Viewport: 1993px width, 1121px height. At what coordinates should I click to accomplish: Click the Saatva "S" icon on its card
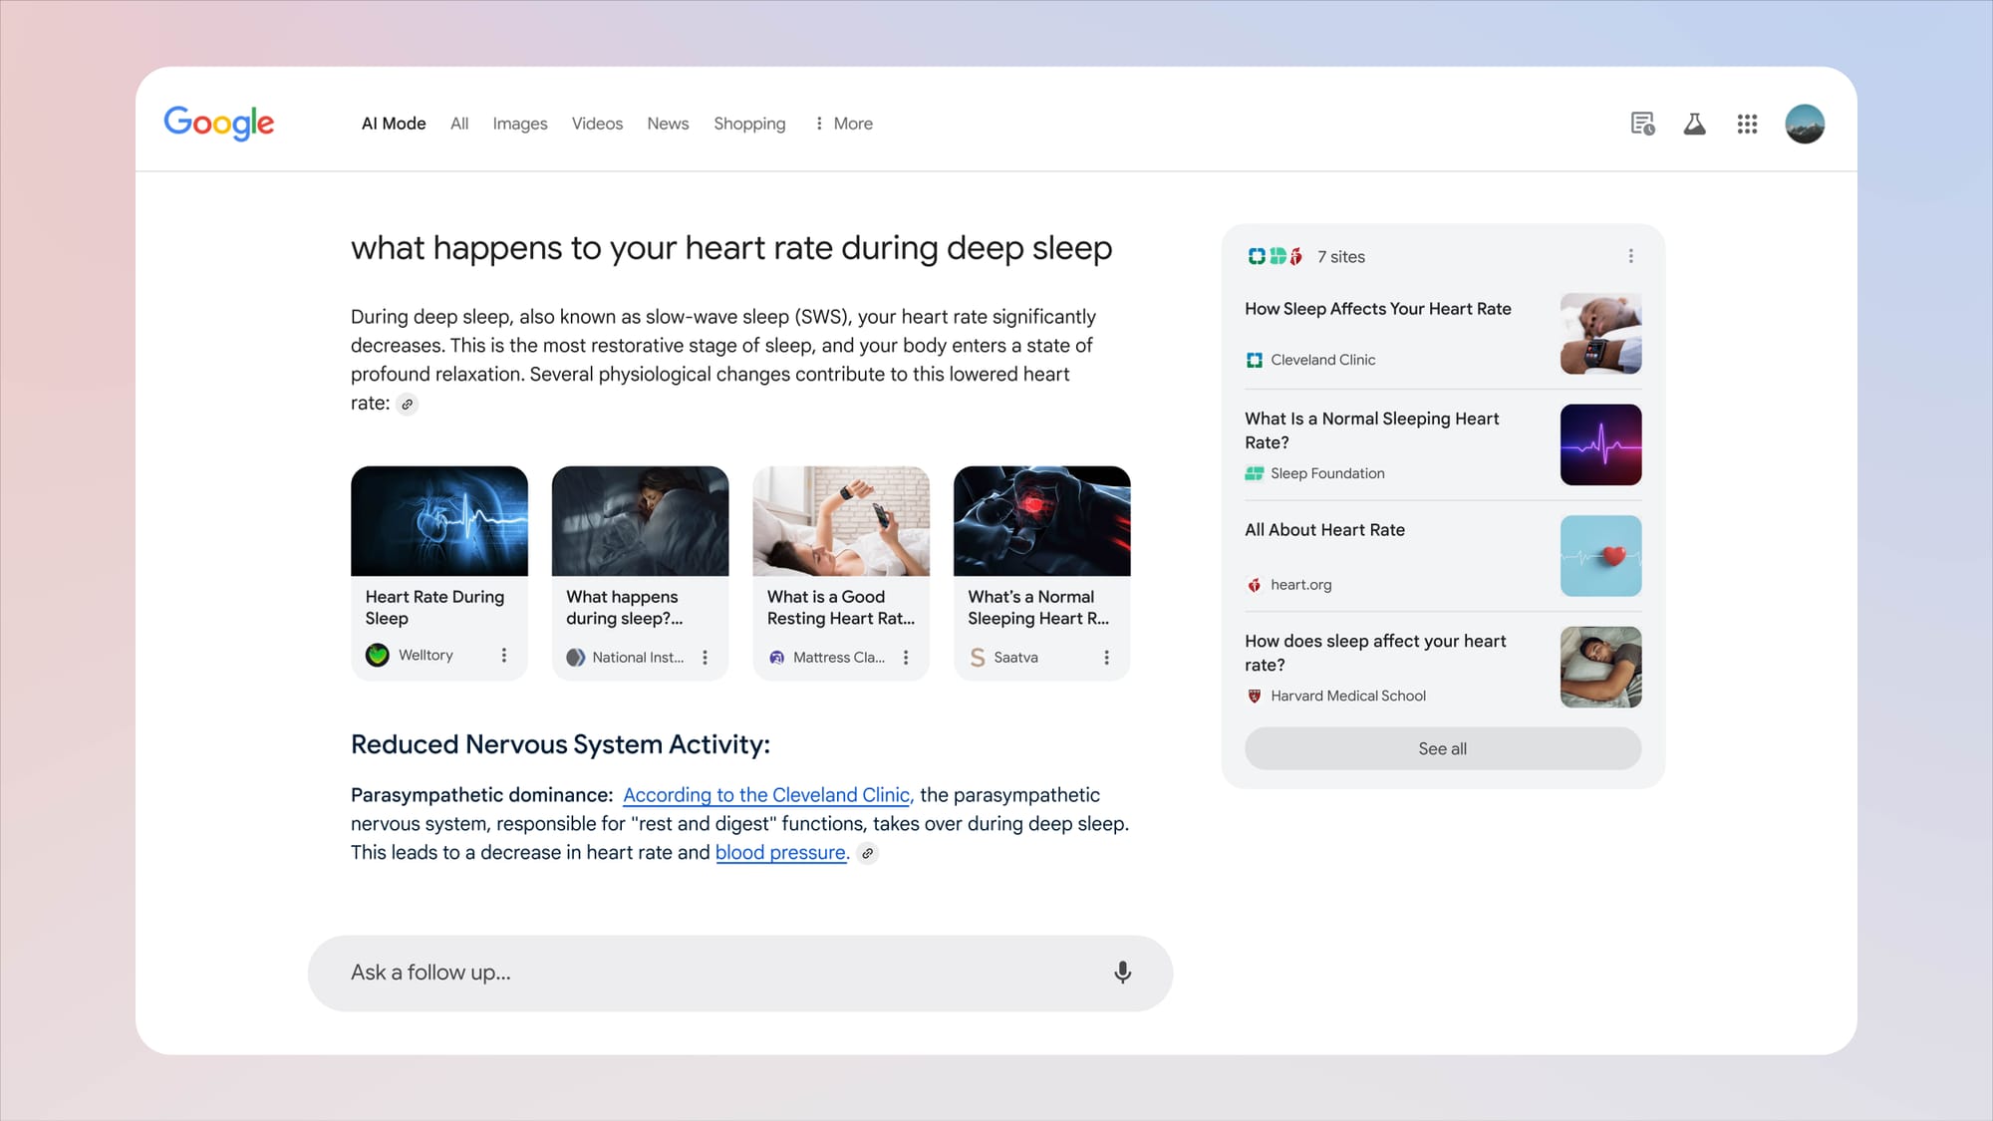[x=978, y=657]
